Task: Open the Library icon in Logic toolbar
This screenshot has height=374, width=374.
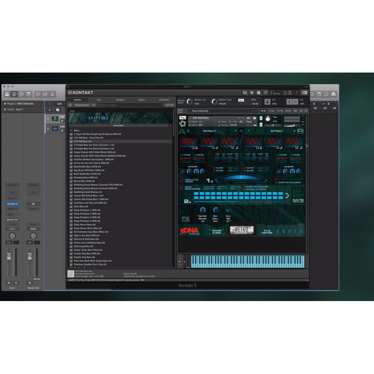Action: tap(7, 94)
